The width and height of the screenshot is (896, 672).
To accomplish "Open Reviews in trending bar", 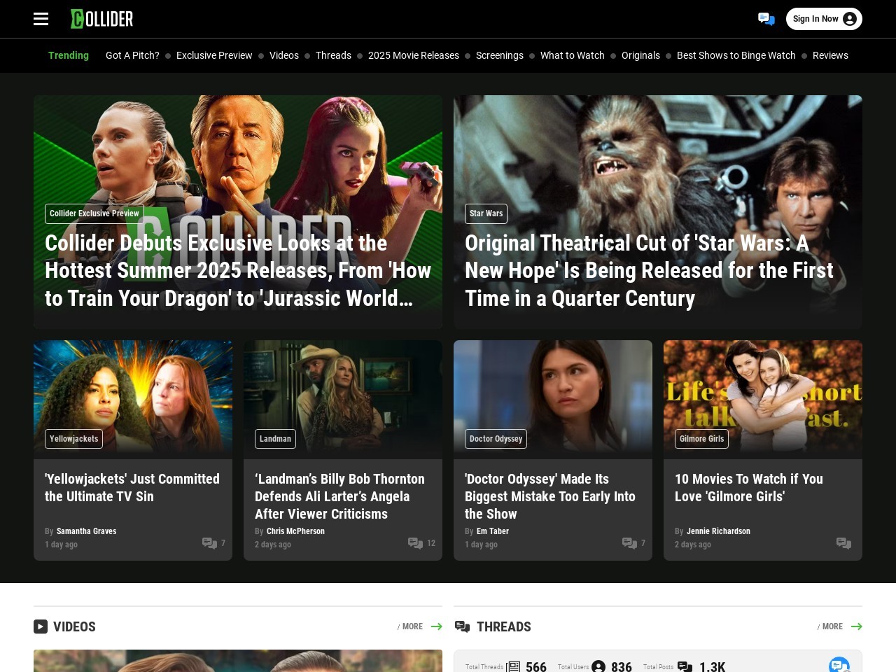I will click(830, 55).
